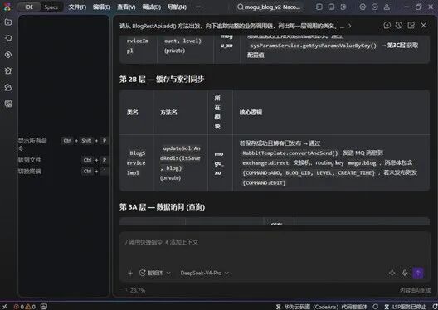Expand the truncated prompt title with the chevron
The width and height of the screenshot is (438, 310).
(x=349, y=26)
